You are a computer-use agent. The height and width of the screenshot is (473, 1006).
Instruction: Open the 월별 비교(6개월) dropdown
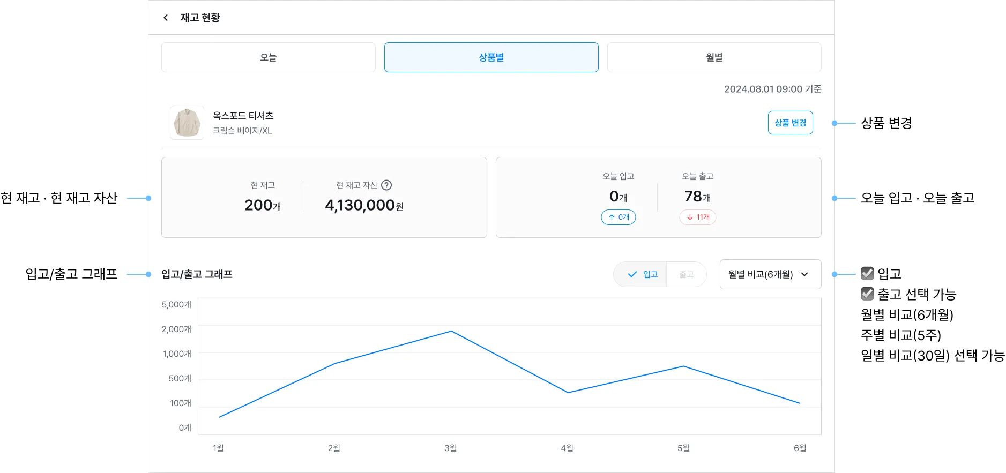click(770, 274)
